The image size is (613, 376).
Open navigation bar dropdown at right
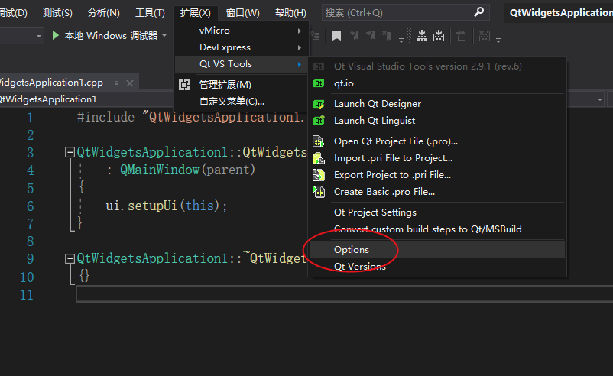[600, 99]
